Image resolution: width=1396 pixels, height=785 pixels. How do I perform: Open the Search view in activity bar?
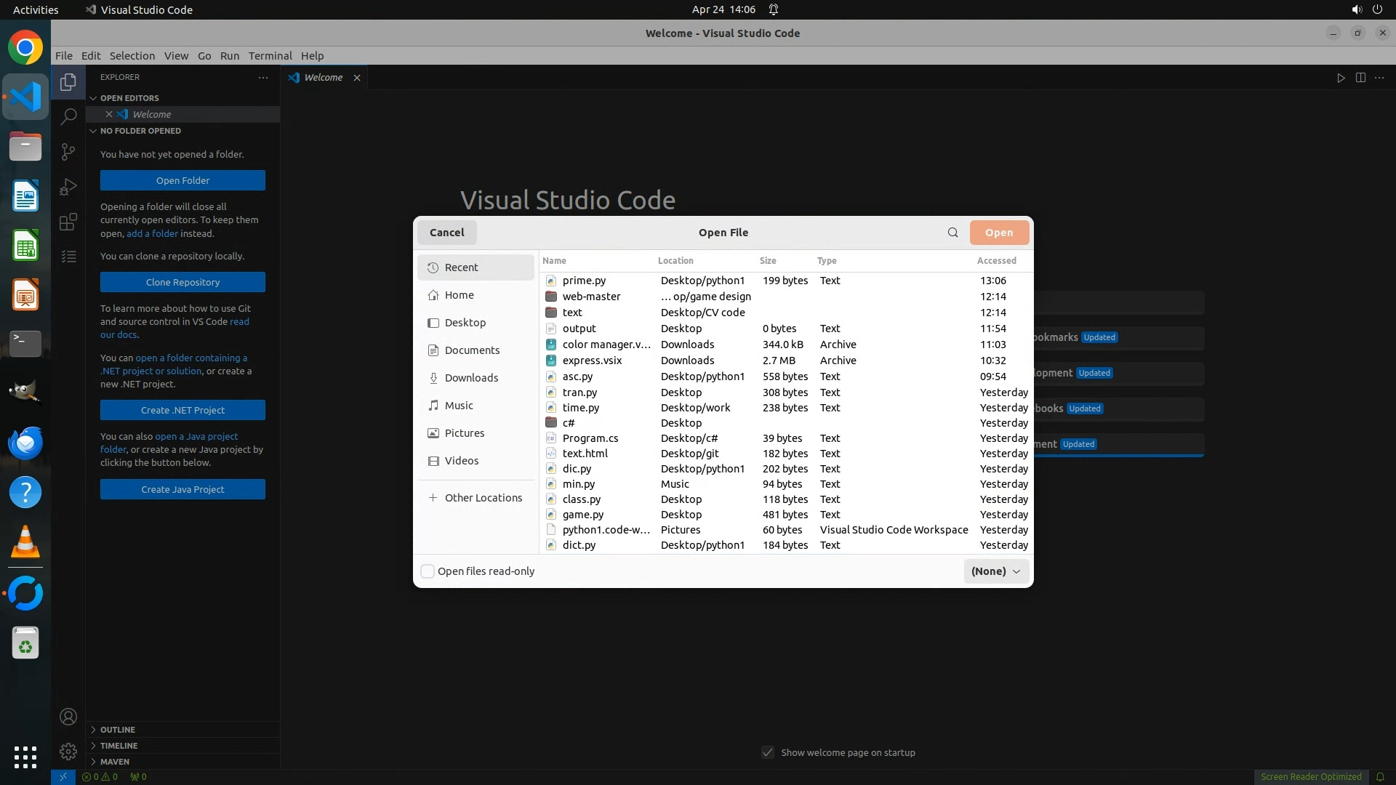68,116
